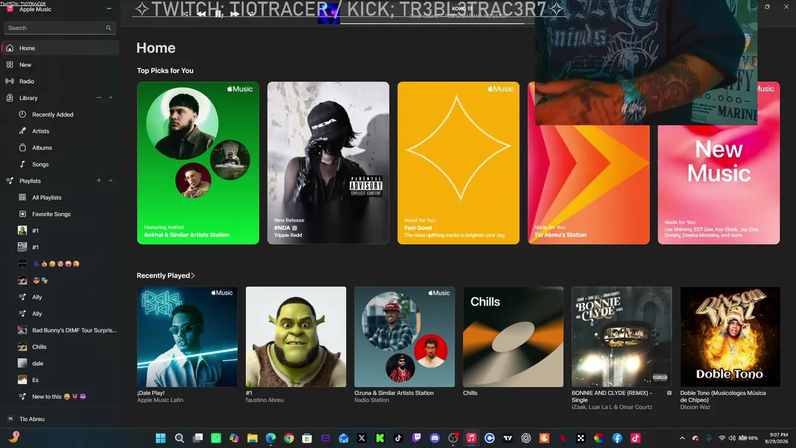Play Ankhal & Similar Artists Station card
Screen dimensions: 796x448
pos(198,163)
